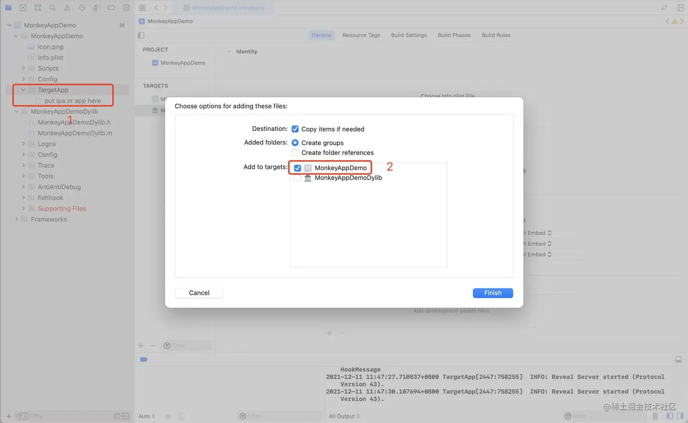Click the Finish button
The width and height of the screenshot is (688, 423).
[493, 293]
